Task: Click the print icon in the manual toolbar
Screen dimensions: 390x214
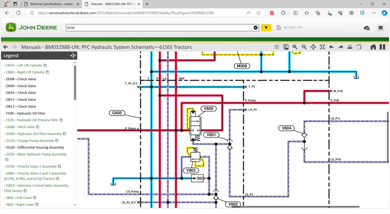Action: click(x=350, y=47)
